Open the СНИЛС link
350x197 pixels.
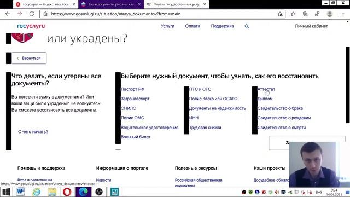pyautogui.click(x=128, y=108)
